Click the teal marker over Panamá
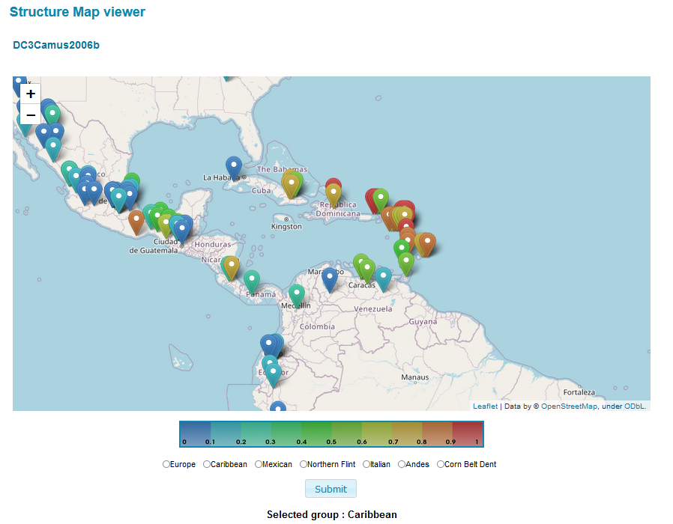The image size is (673, 524). pyautogui.click(x=252, y=282)
